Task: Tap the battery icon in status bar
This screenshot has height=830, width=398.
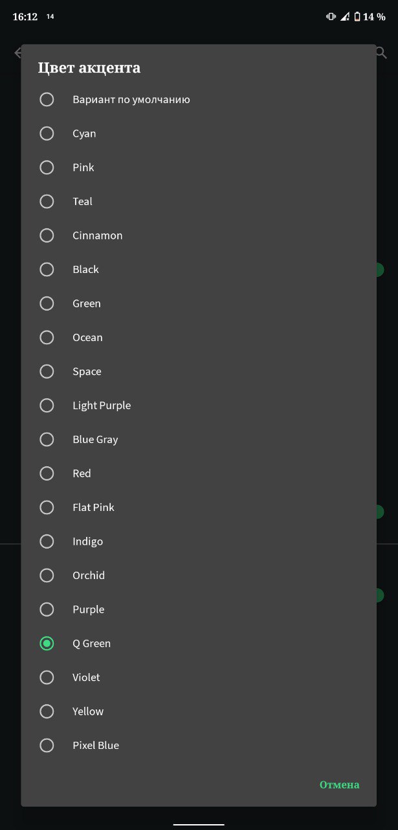Action: tap(357, 17)
